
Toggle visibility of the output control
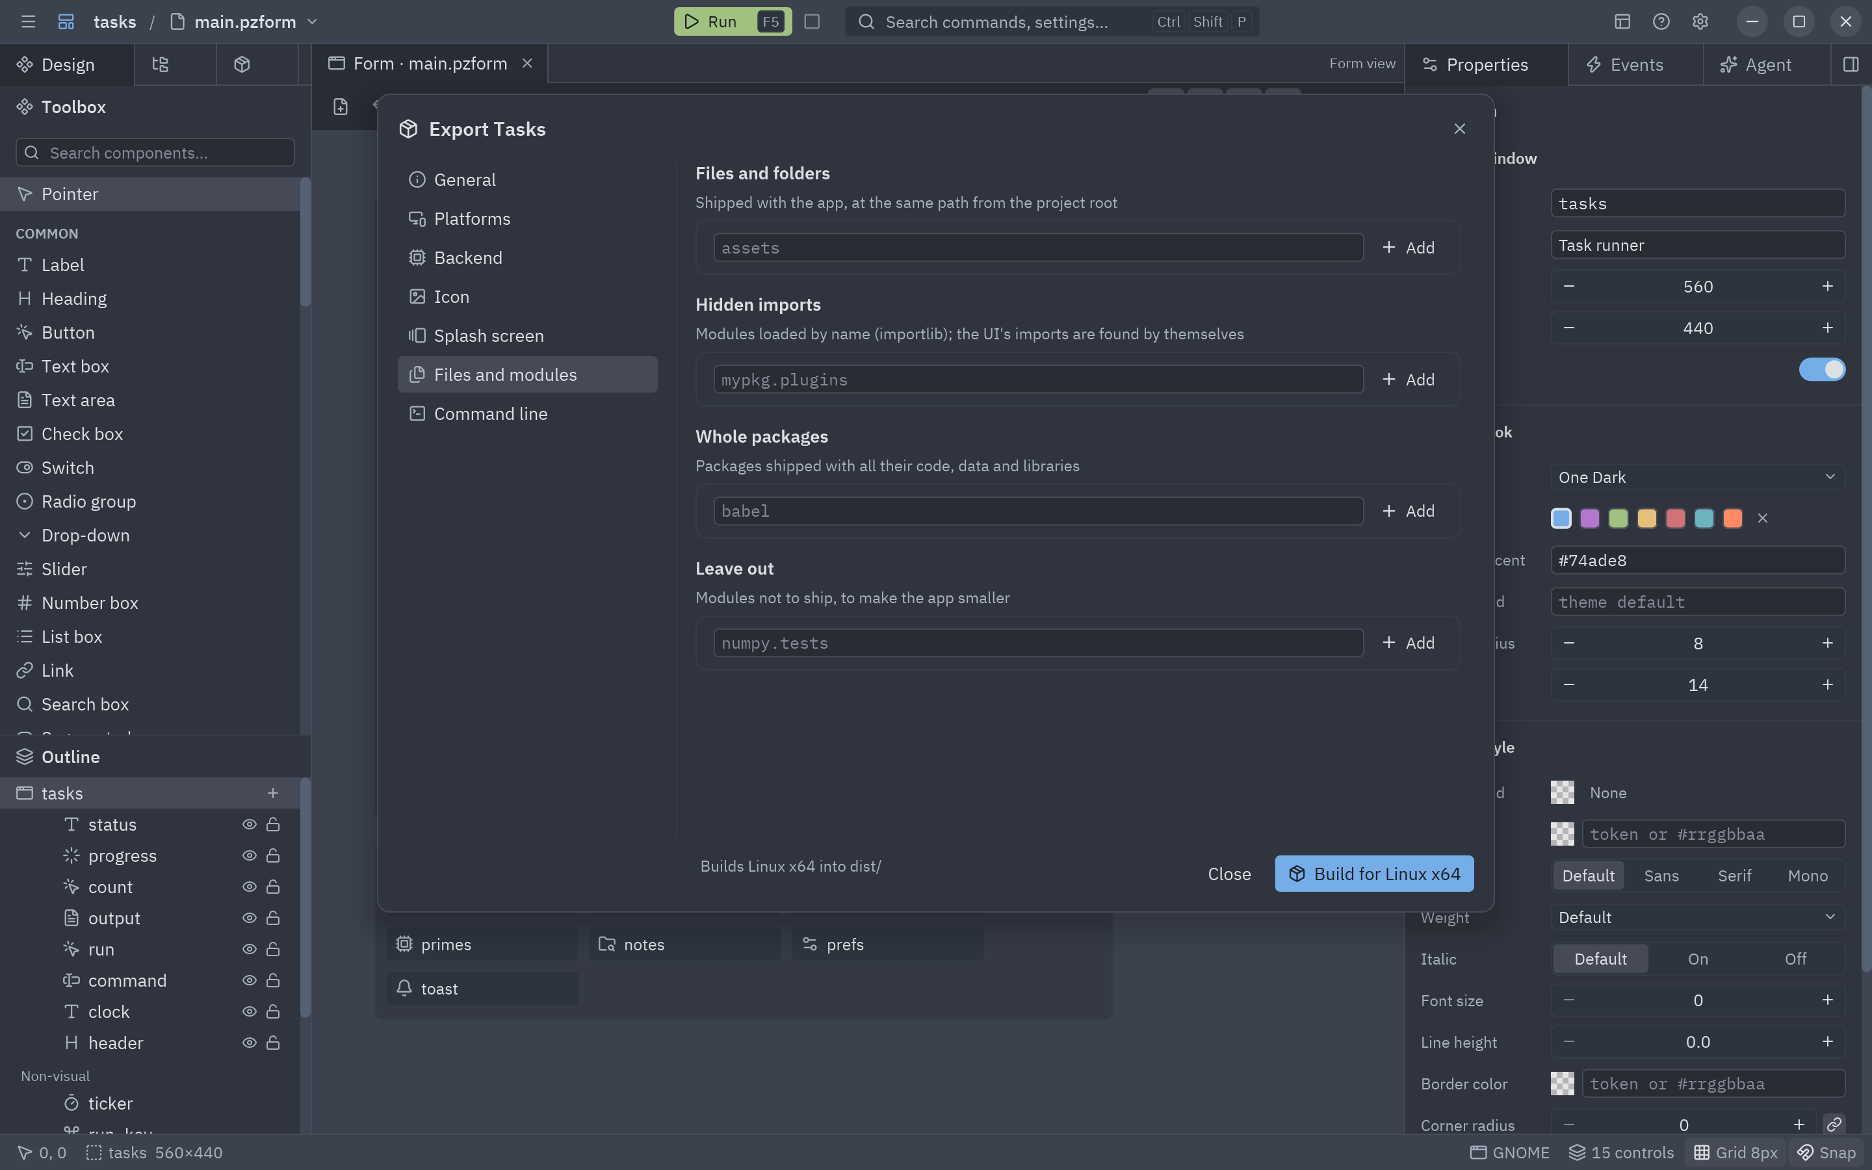click(x=249, y=918)
